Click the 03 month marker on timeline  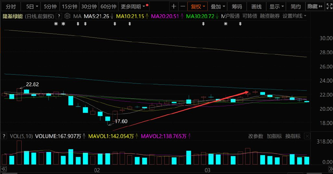tap(207, 170)
